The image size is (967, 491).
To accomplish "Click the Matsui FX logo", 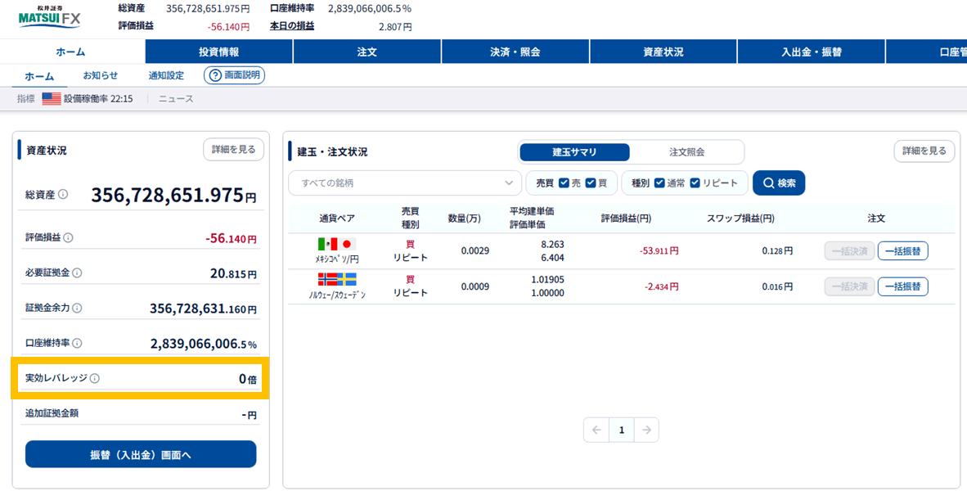I will point(50,16).
